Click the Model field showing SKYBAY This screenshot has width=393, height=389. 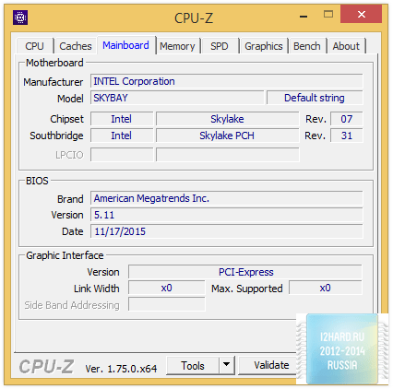tap(177, 98)
